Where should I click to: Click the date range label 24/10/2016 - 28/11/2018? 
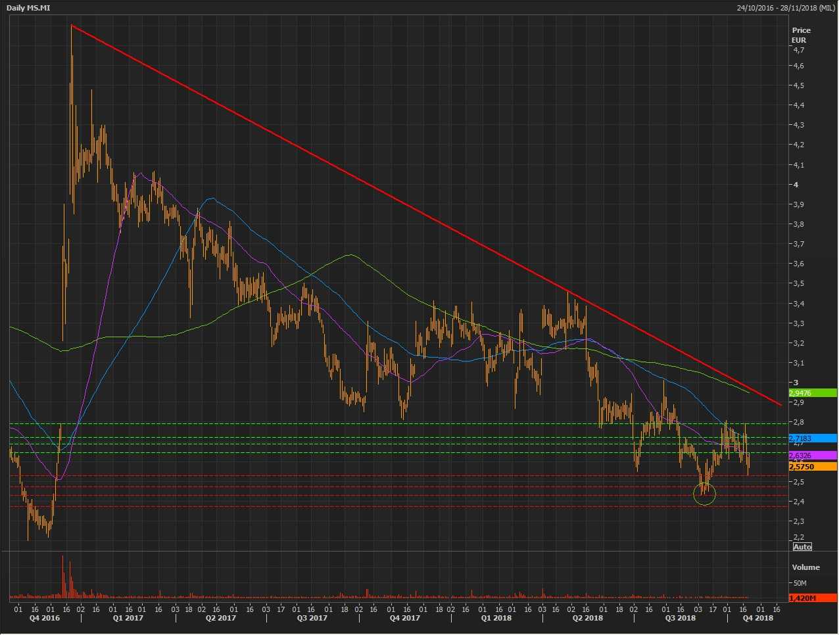click(786, 8)
